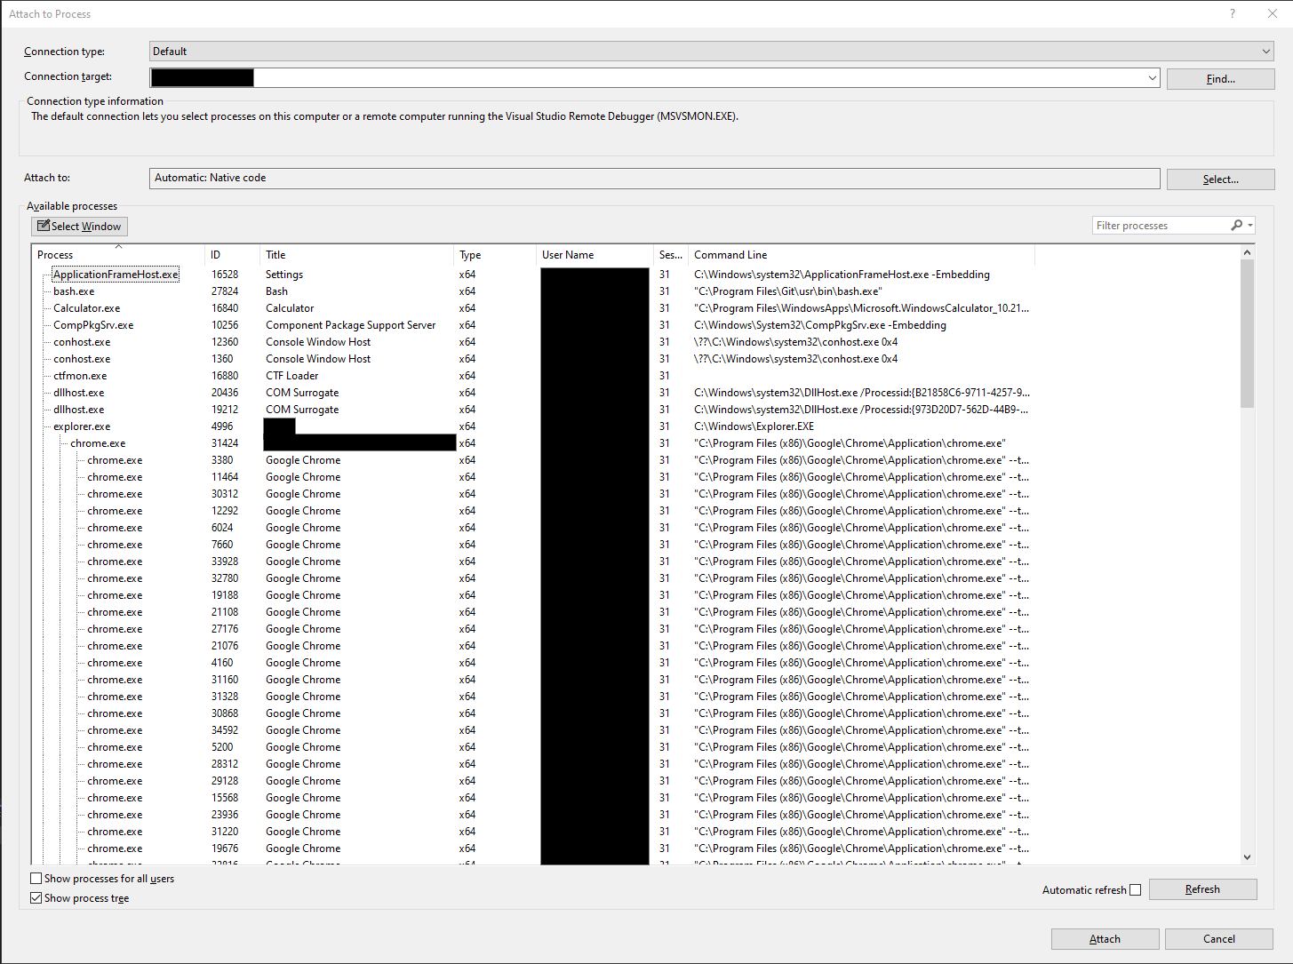This screenshot has width=1293, height=964.
Task: Open filter options dropdown arrow beside search
Action: tap(1250, 226)
